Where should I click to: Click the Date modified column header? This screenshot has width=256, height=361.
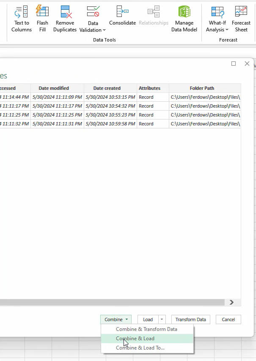click(54, 88)
